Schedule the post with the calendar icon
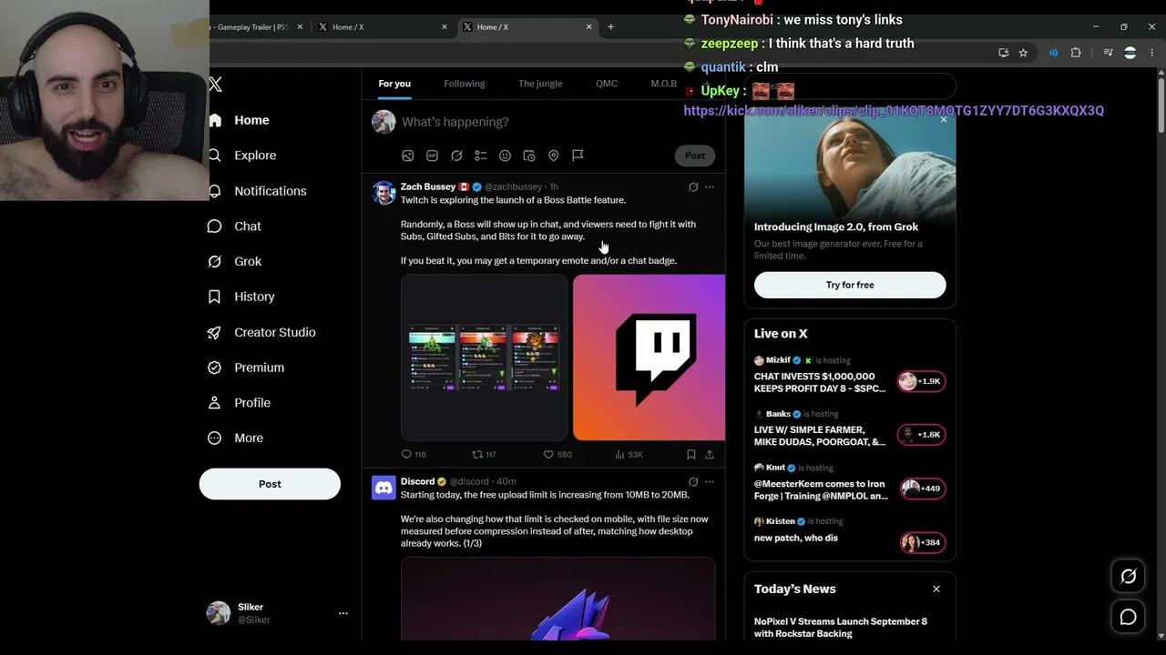The width and height of the screenshot is (1166, 655). click(529, 156)
